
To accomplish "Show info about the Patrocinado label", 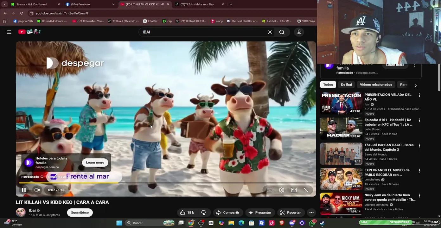I will 42,177.
